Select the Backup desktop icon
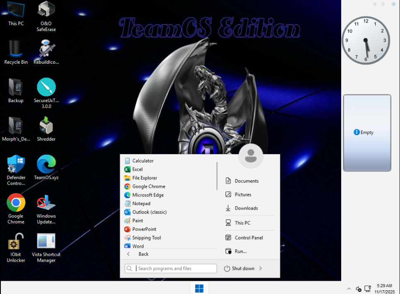The height and width of the screenshot is (294, 400). 16,91
